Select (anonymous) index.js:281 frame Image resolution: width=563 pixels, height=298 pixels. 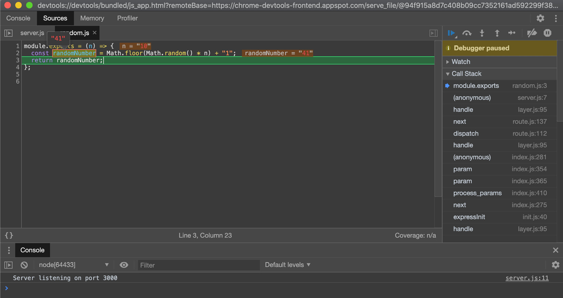coord(500,157)
